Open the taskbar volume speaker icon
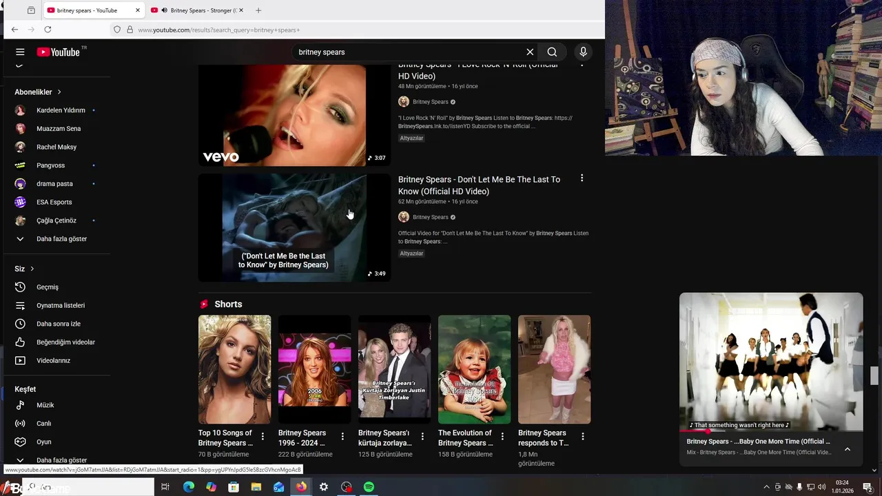The image size is (882, 496). point(821,487)
